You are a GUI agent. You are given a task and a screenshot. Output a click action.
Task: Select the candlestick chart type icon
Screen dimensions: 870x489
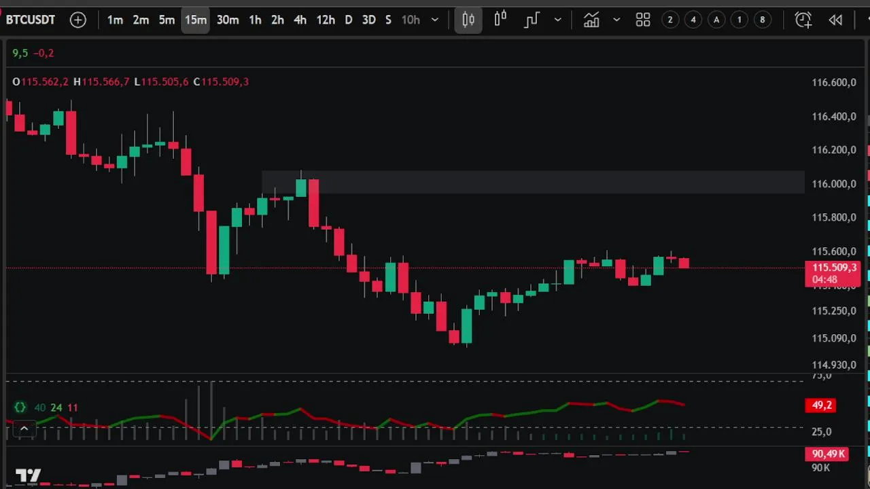(x=468, y=20)
